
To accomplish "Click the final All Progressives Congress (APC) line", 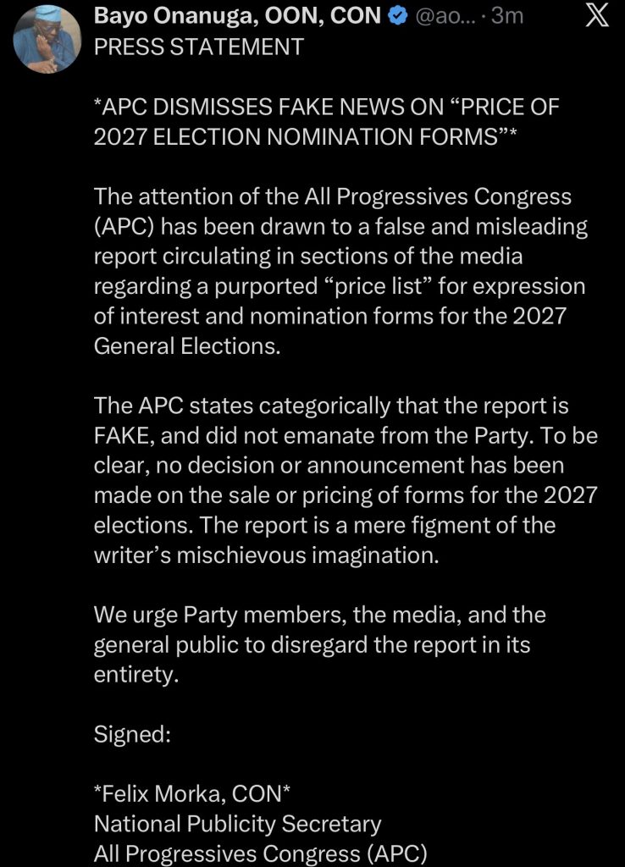I will click(x=263, y=853).
